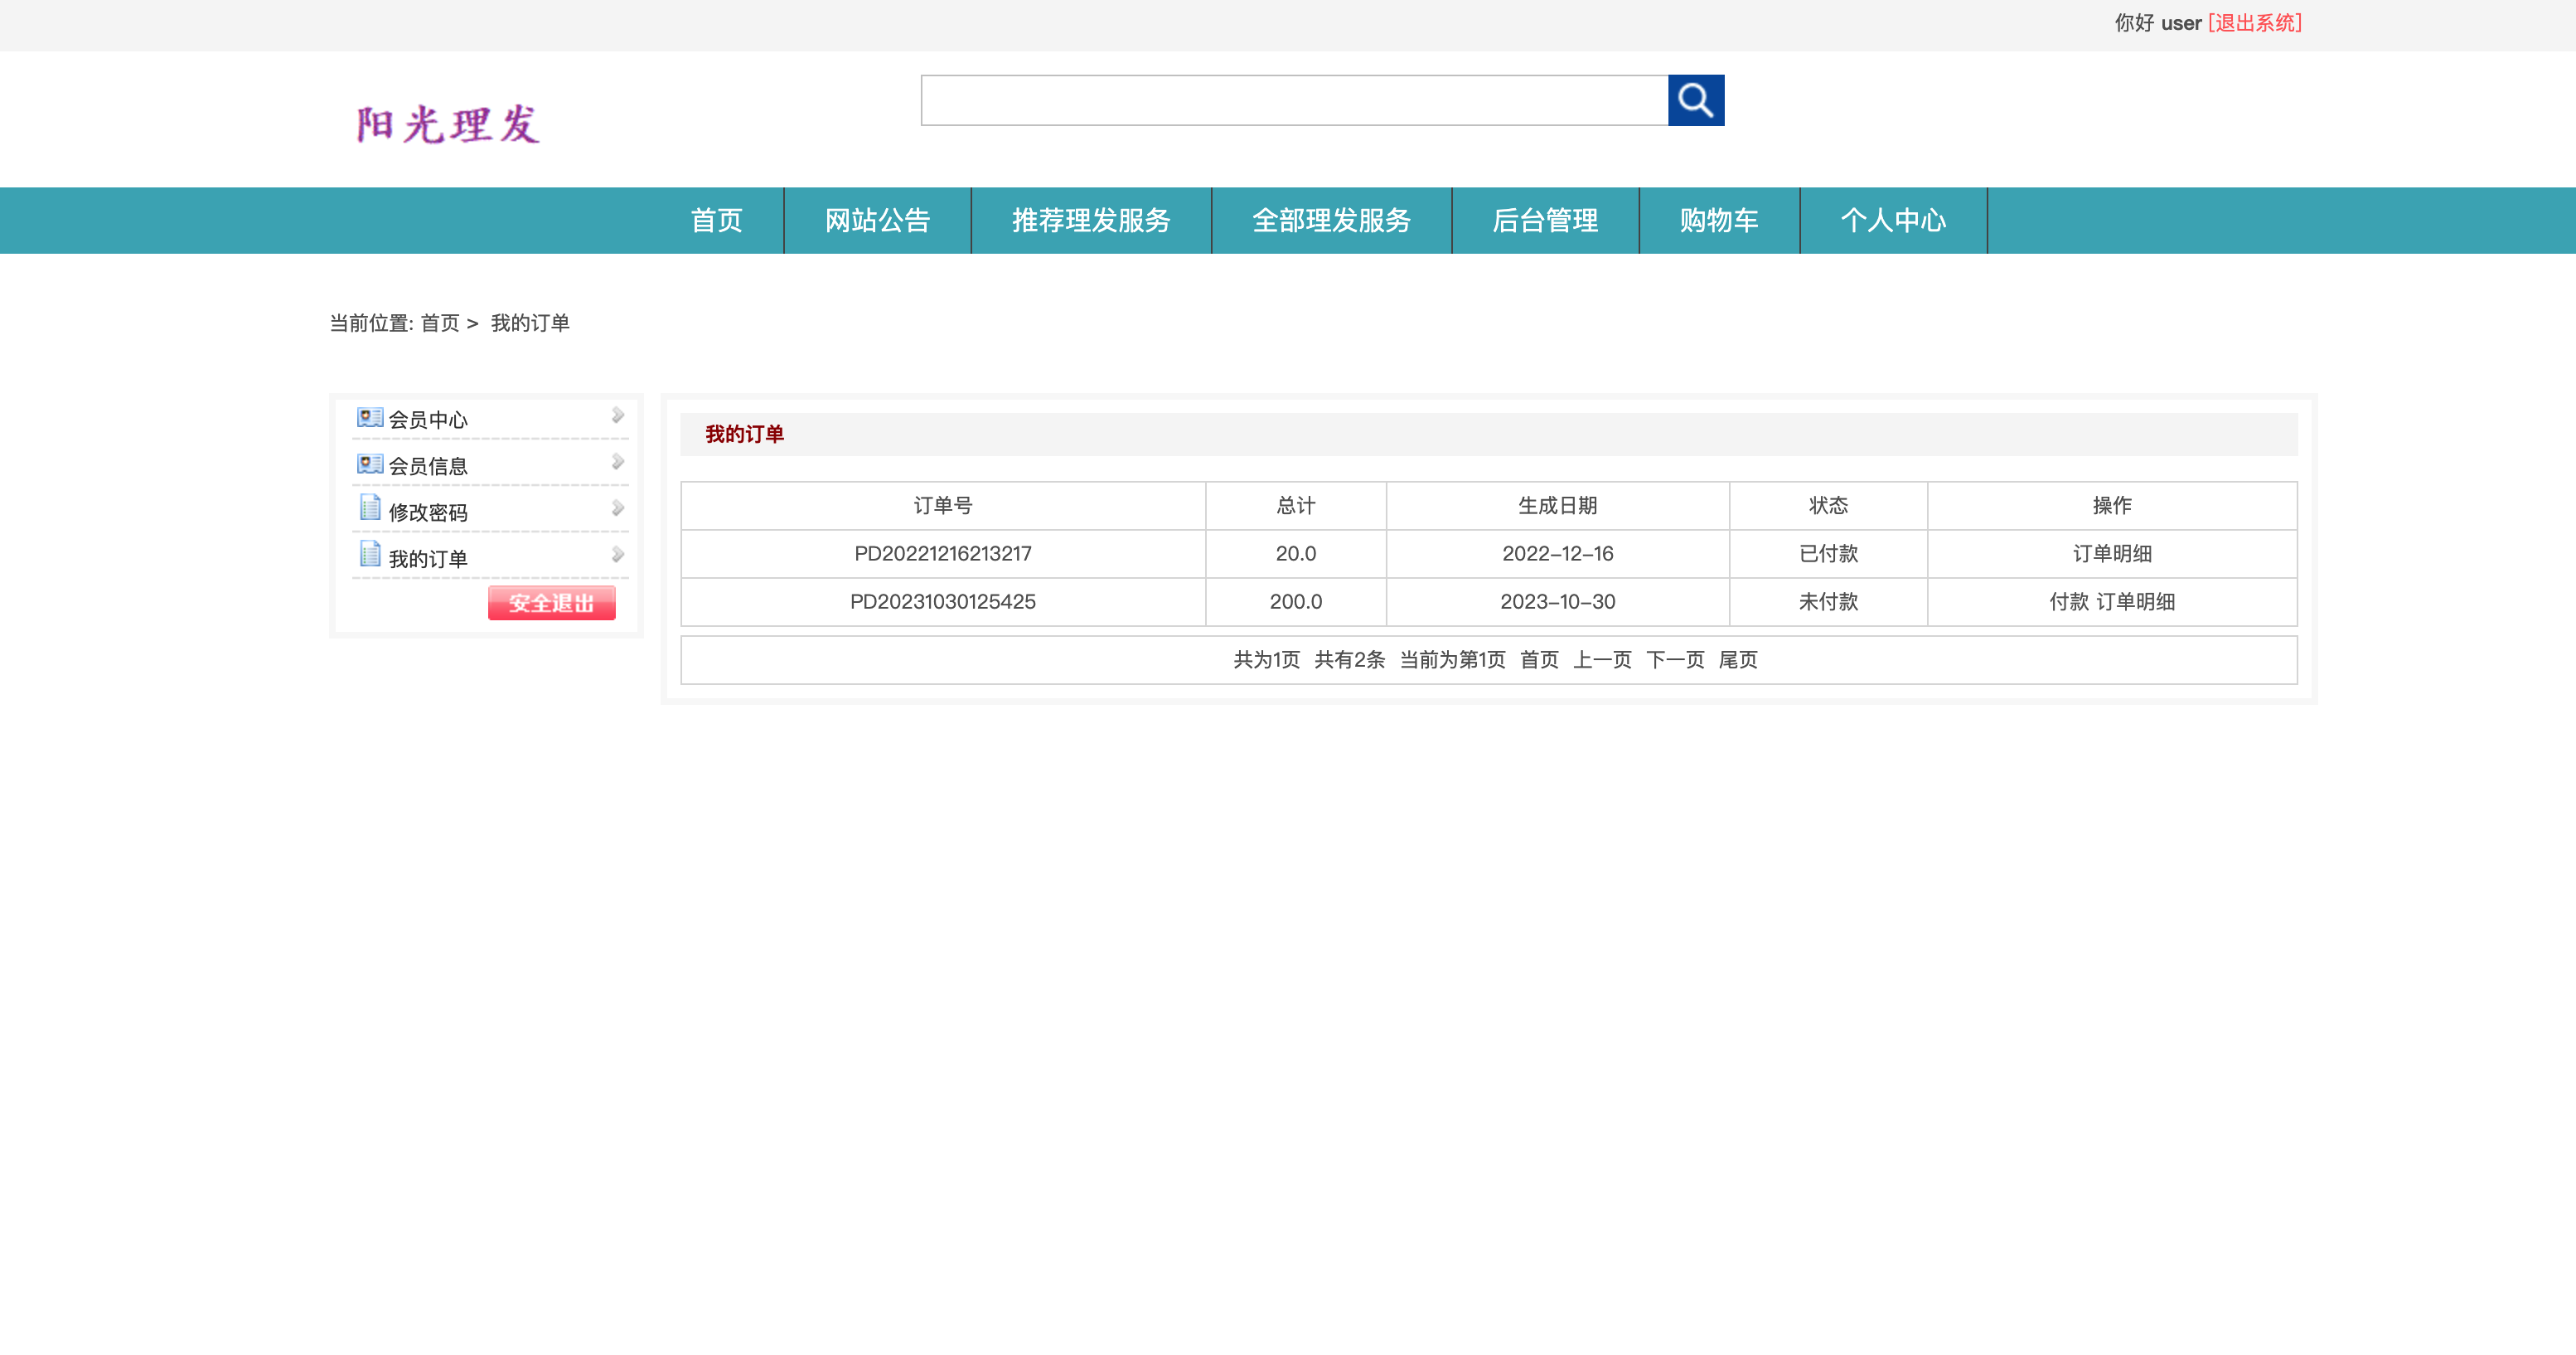Image resolution: width=2576 pixels, height=1355 pixels.
Task: Navigate to 全部理发服务 in navigation bar
Action: pyautogui.click(x=1331, y=220)
